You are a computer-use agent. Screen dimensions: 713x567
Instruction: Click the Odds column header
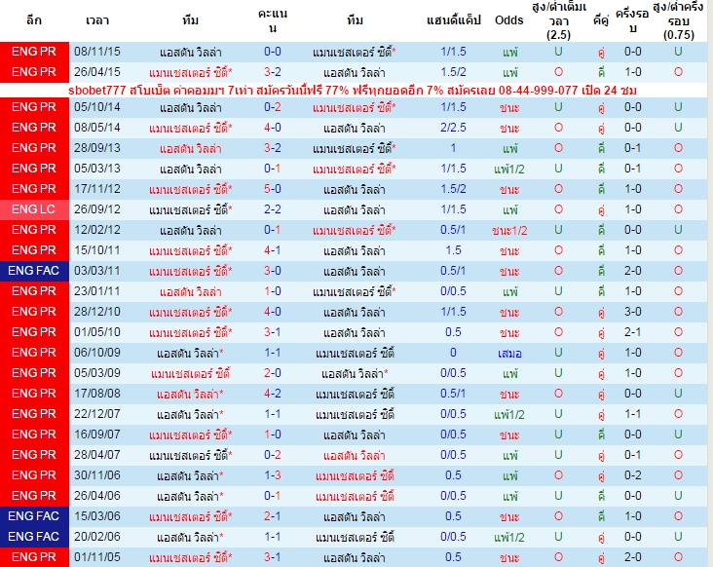coord(508,20)
